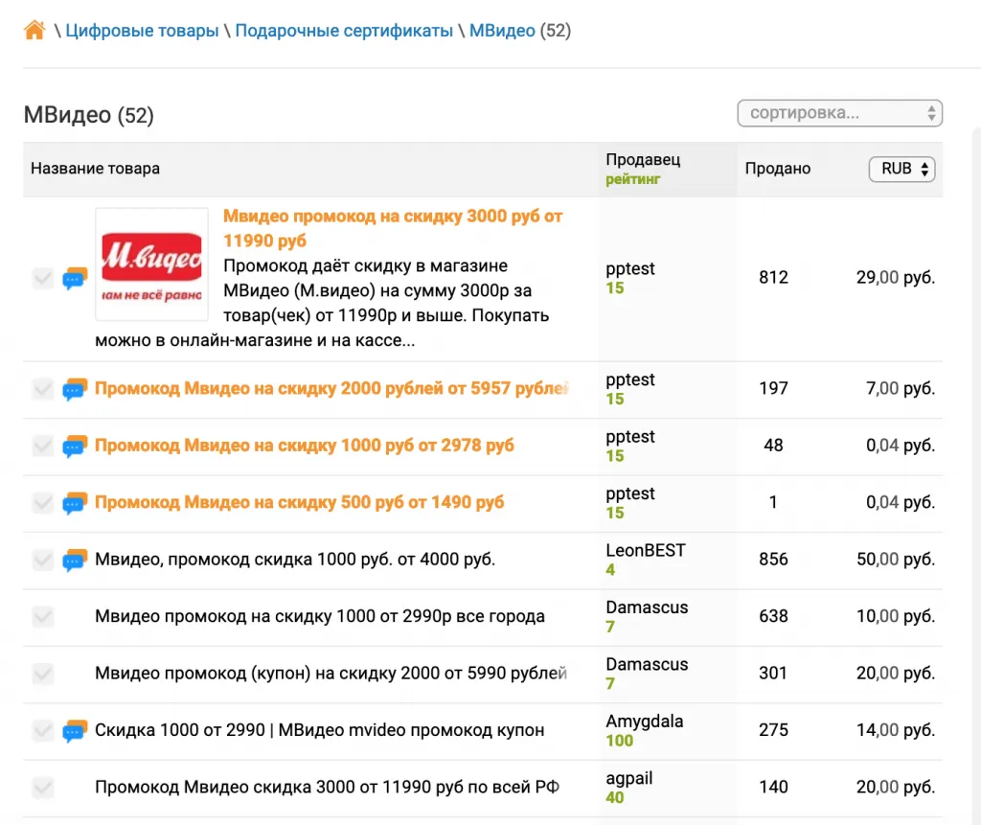The image size is (981, 825).
Task: Open seller Amygdala's profile
Action: point(645,722)
